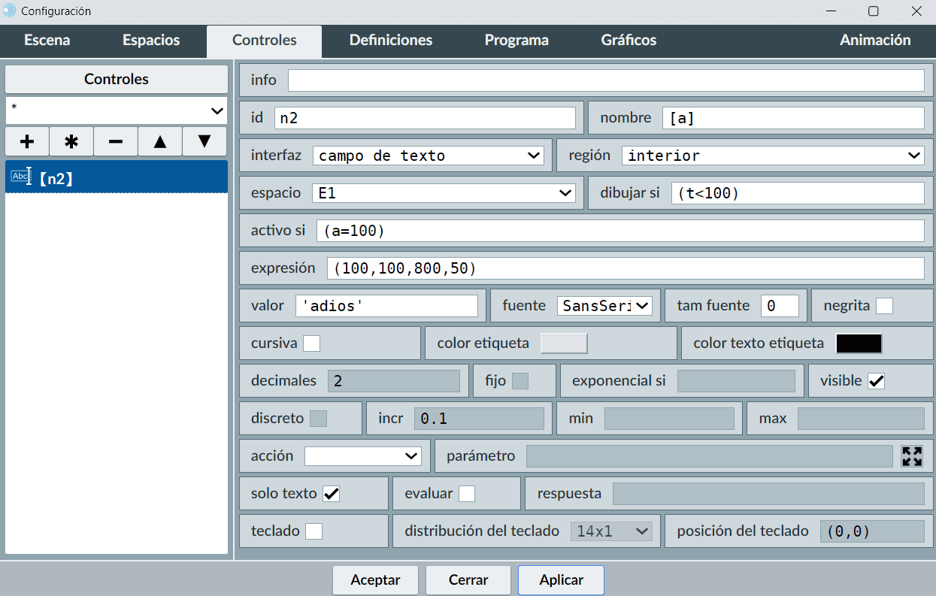Select the n2 text field control item
Screen dimensions: 936x596
click(117, 178)
